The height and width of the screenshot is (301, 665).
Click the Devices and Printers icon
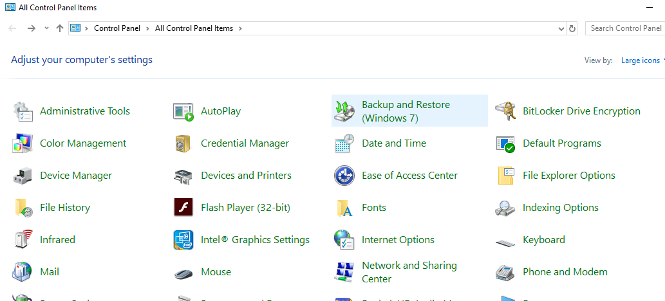point(183,176)
